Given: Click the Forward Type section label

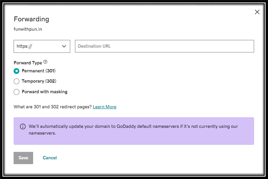Looking at the screenshot, I should click(28, 63).
